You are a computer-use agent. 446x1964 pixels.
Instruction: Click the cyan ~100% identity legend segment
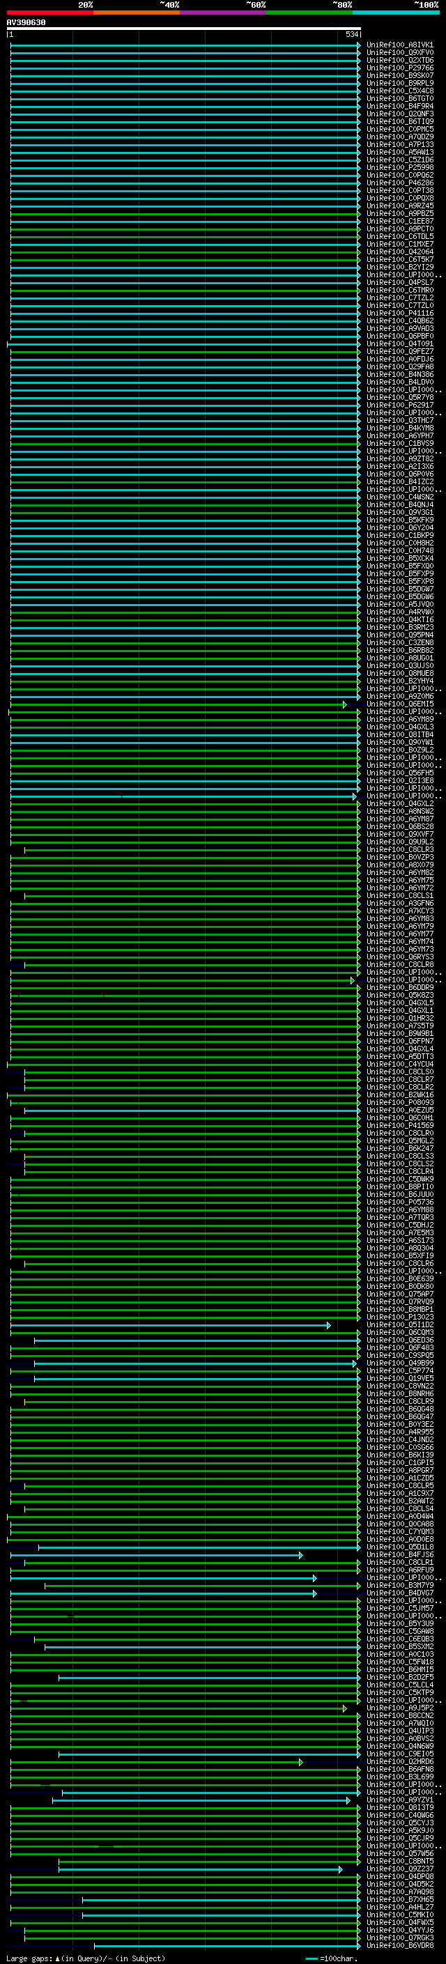pyautogui.click(x=396, y=13)
